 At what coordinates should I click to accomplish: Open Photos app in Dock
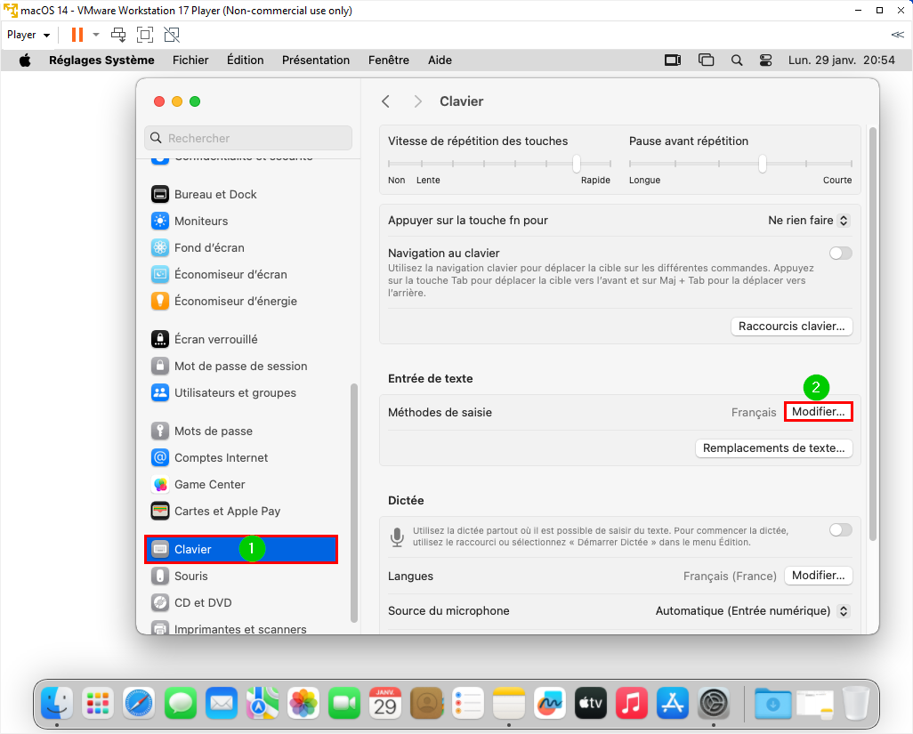coord(303,703)
